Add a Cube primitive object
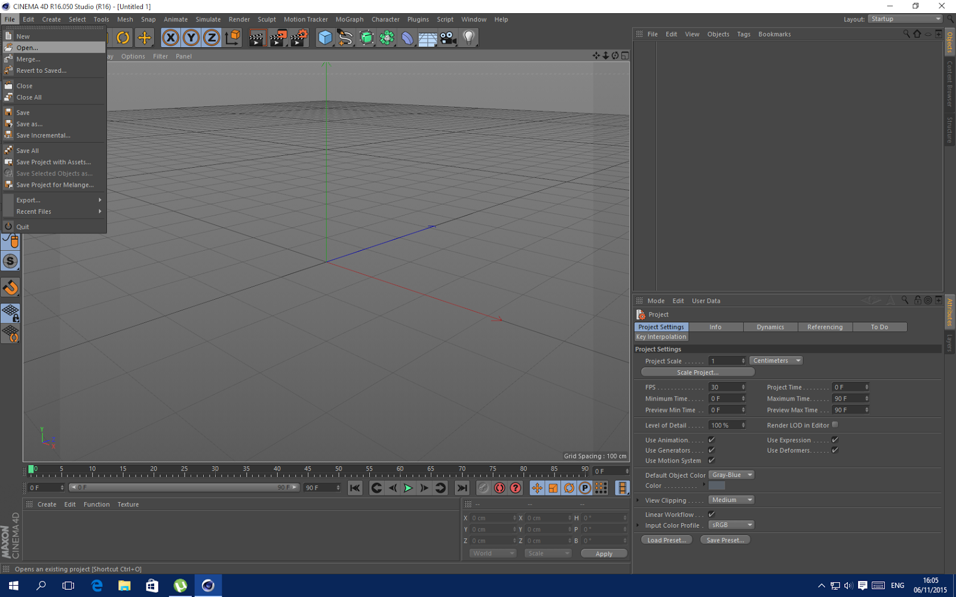The image size is (956, 597). click(325, 38)
